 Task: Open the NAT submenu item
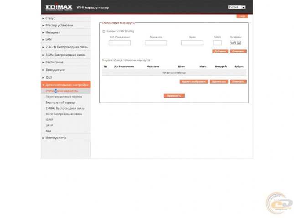48,131
